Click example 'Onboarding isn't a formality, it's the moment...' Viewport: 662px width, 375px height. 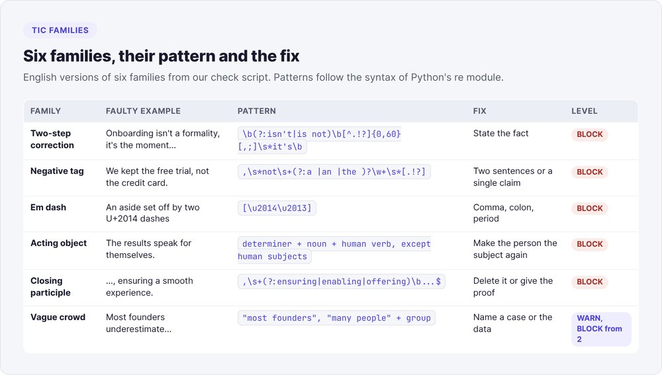pyautogui.click(x=163, y=139)
